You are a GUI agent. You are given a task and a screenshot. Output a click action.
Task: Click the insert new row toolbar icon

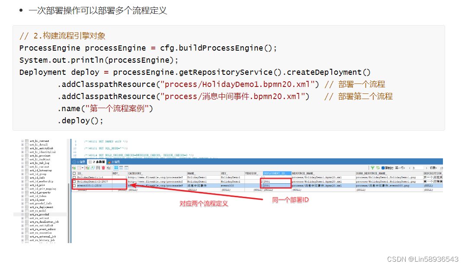click(x=87, y=168)
